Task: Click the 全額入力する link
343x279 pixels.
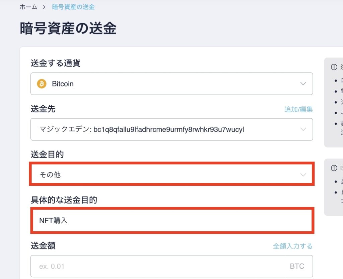Action: coord(292,246)
